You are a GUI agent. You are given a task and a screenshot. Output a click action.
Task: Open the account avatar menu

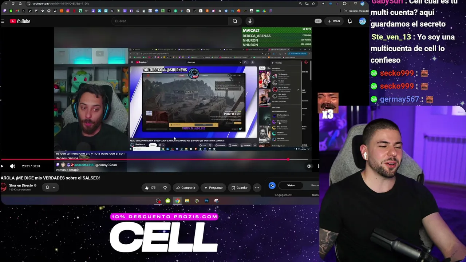[362, 21]
